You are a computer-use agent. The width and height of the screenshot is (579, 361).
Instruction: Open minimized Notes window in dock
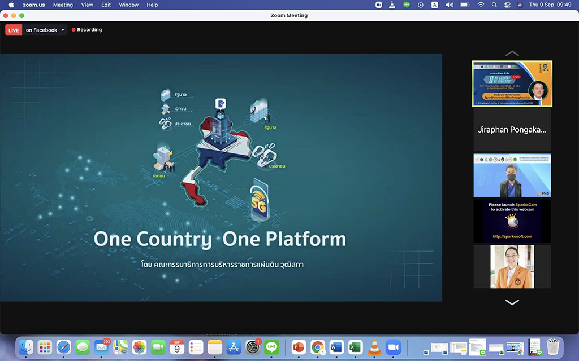[x=459, y=349]
